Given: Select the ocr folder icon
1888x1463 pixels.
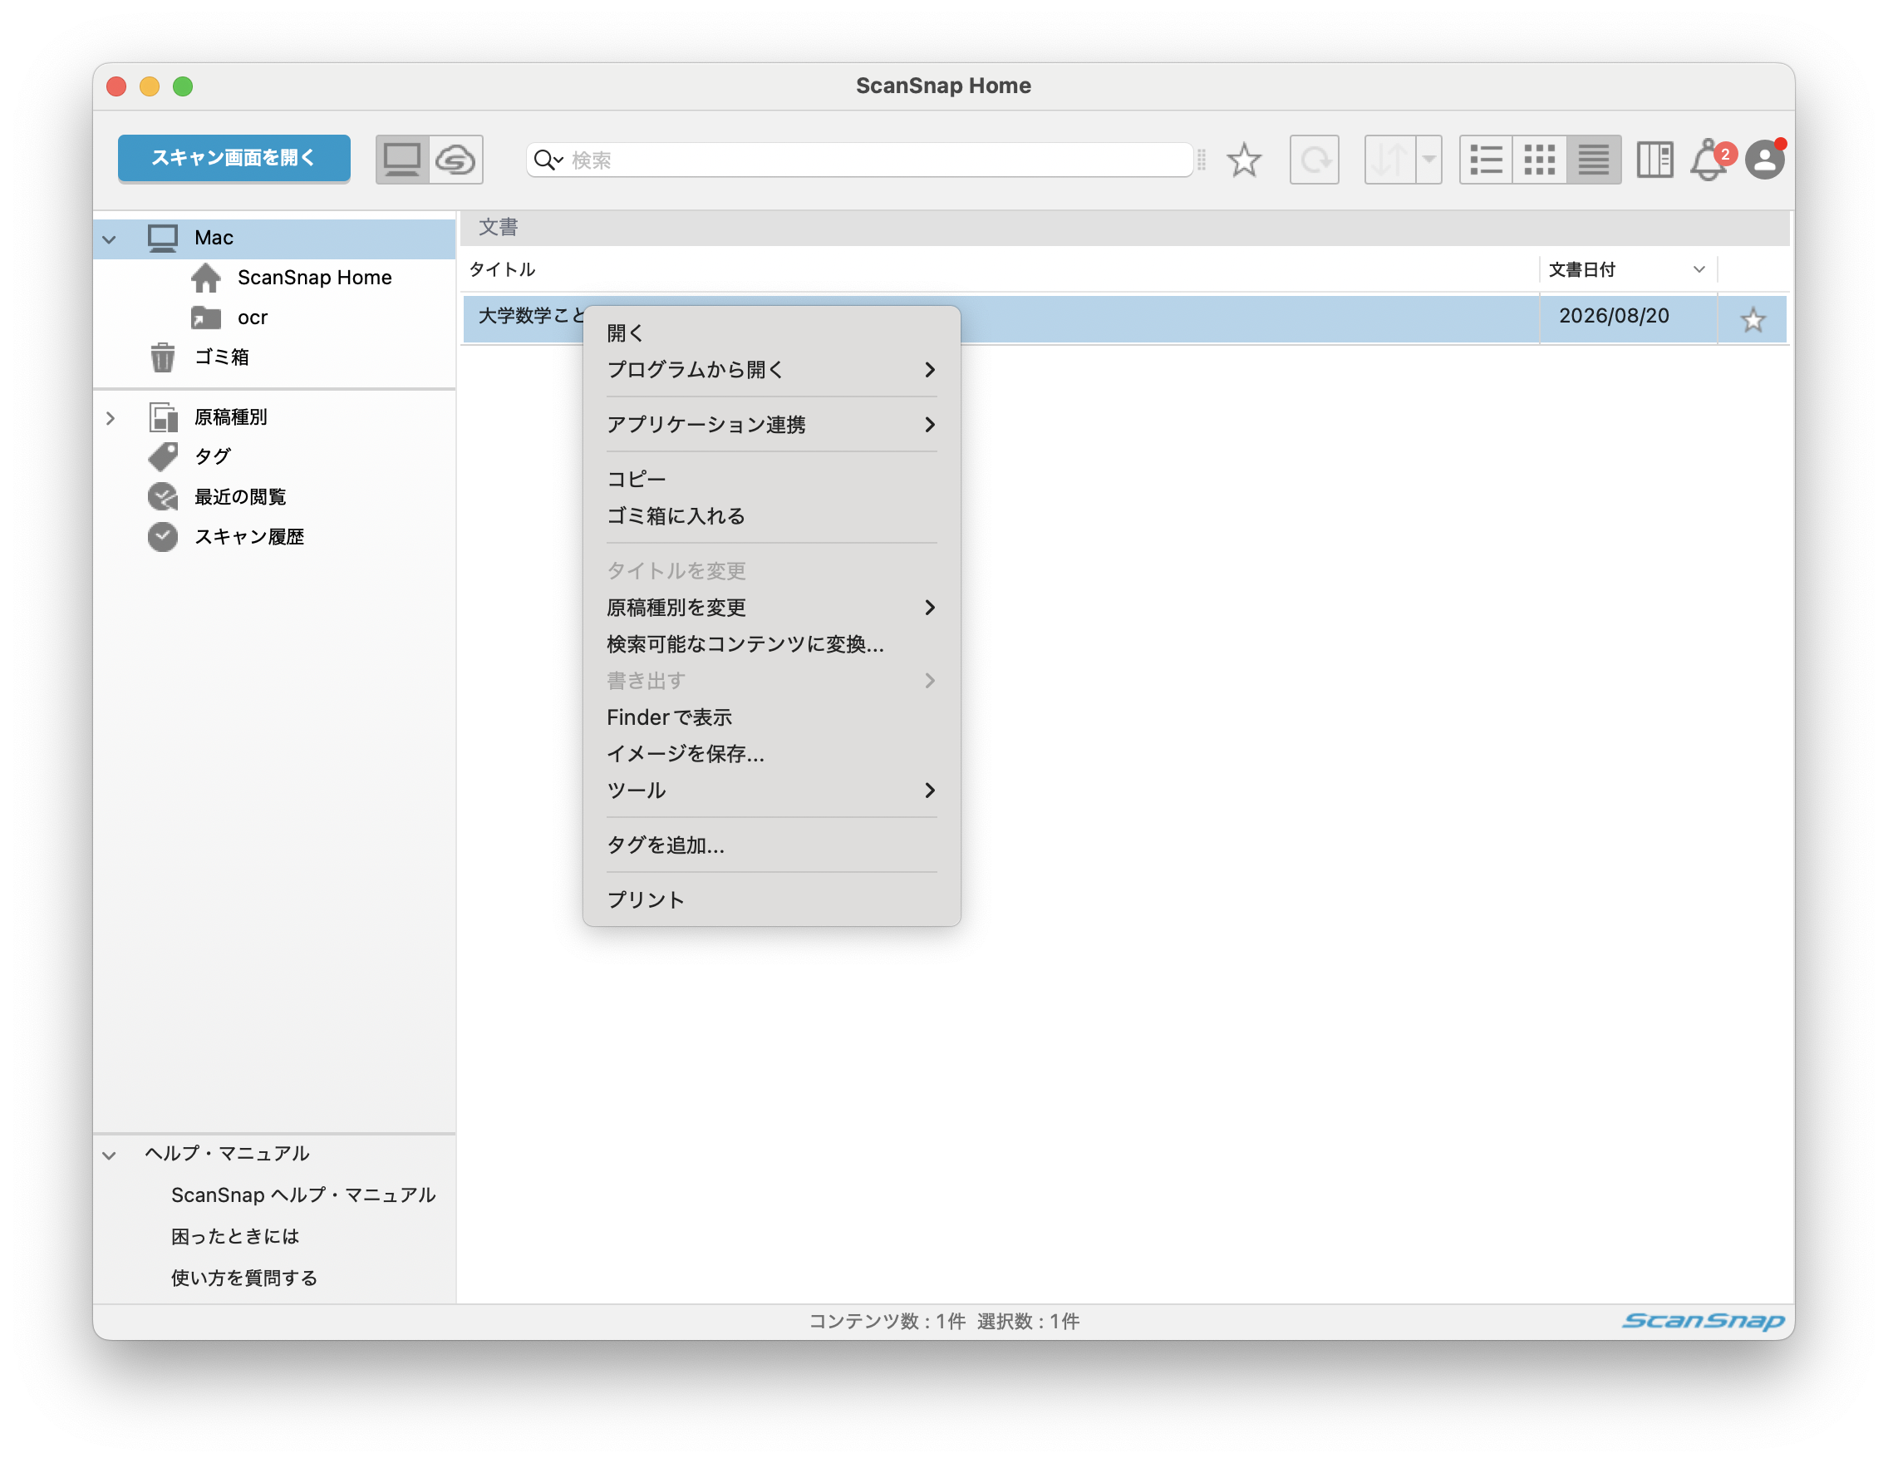Looking at the screenshot, I should pos(206,318).
